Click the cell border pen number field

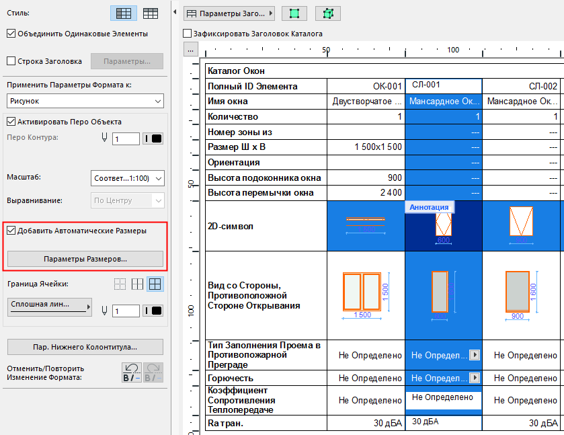pos(126,311)
